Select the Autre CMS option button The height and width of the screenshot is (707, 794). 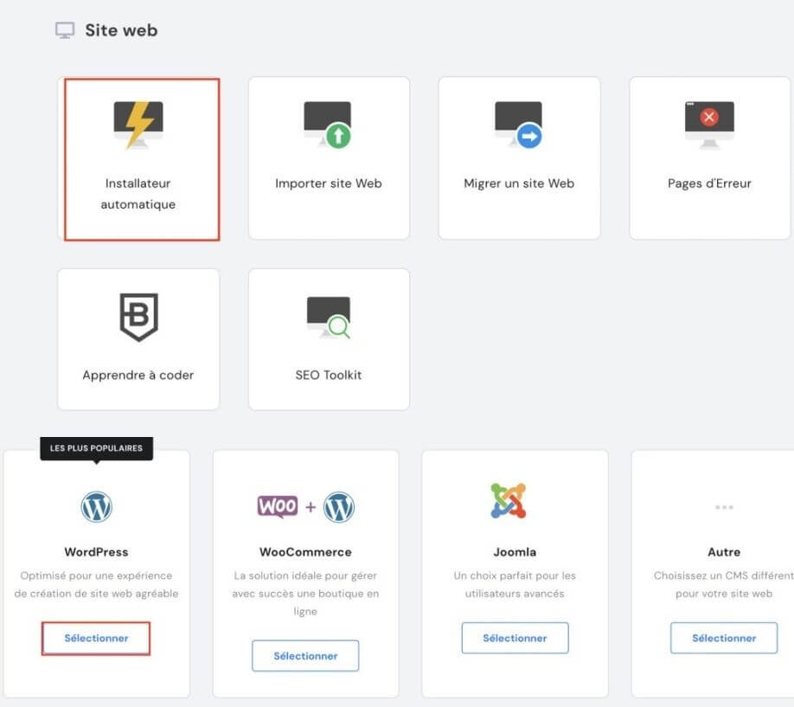tap(724, 638)
